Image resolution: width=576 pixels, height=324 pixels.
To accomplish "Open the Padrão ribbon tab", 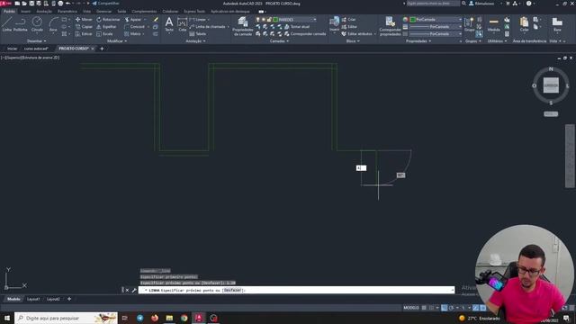I will click(x=9, y=12).
